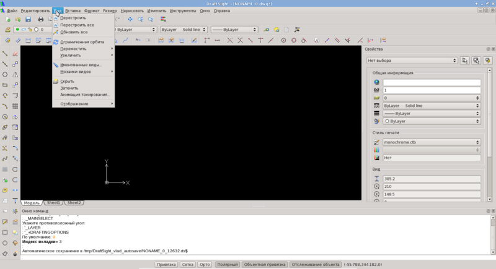
Task: Choose Обновить все menu entry
Action: pyautogui.click(x=84, y=32)
